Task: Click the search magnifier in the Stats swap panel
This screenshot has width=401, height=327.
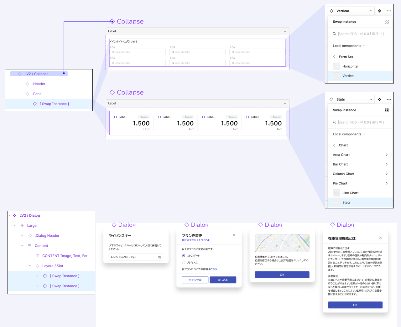Action: tap(334, 122)
